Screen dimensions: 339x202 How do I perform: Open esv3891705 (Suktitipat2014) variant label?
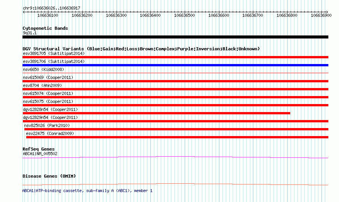point(54,53)
